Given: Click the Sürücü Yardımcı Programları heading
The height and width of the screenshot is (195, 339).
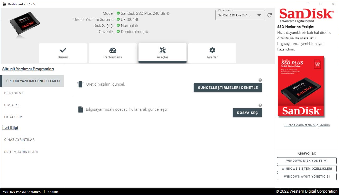Looking at the screenshot, I should point(28,69).
